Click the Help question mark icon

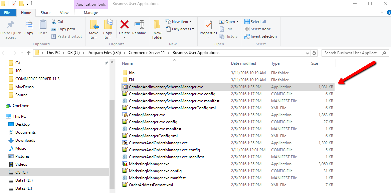pos(389,12)
